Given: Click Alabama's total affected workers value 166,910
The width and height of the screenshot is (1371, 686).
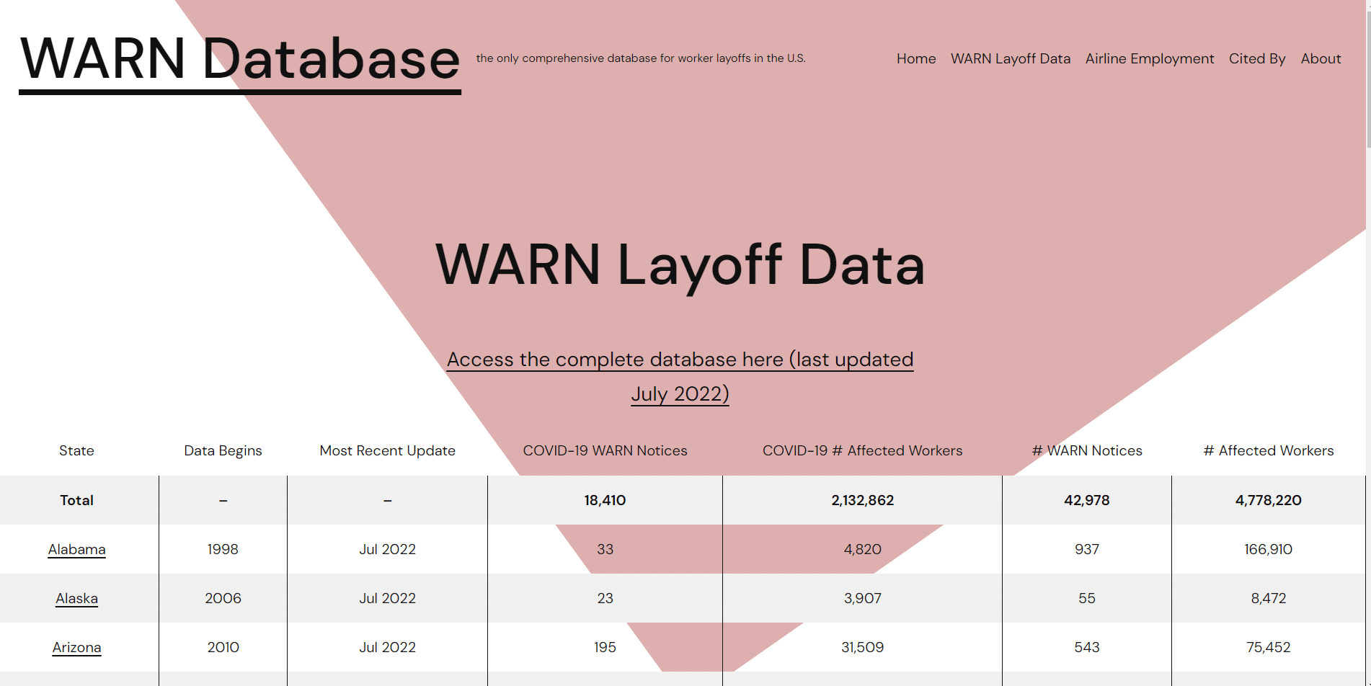Looking at the screenshot, I should pos(1269,549).
